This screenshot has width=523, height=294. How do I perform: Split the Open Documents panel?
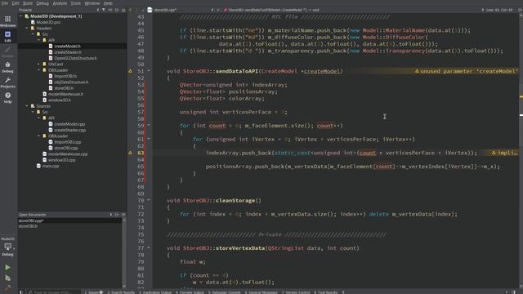[117, 215]
